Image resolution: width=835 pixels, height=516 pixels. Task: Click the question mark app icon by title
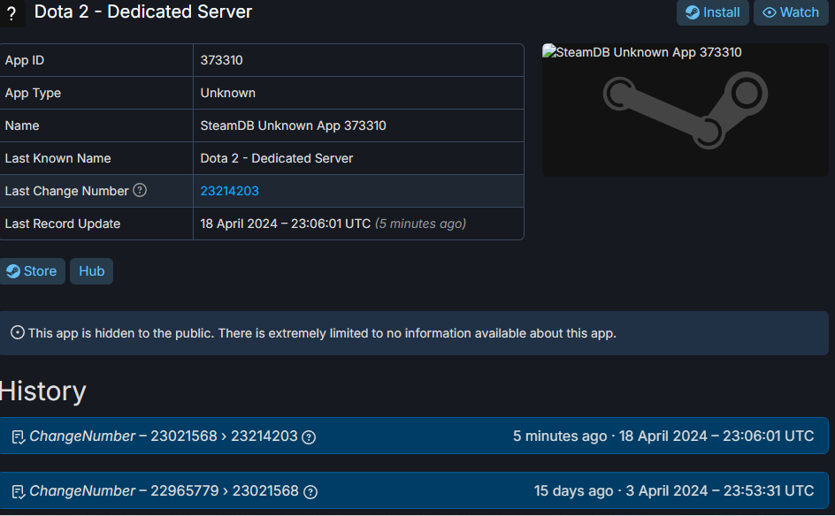[11, 13]
